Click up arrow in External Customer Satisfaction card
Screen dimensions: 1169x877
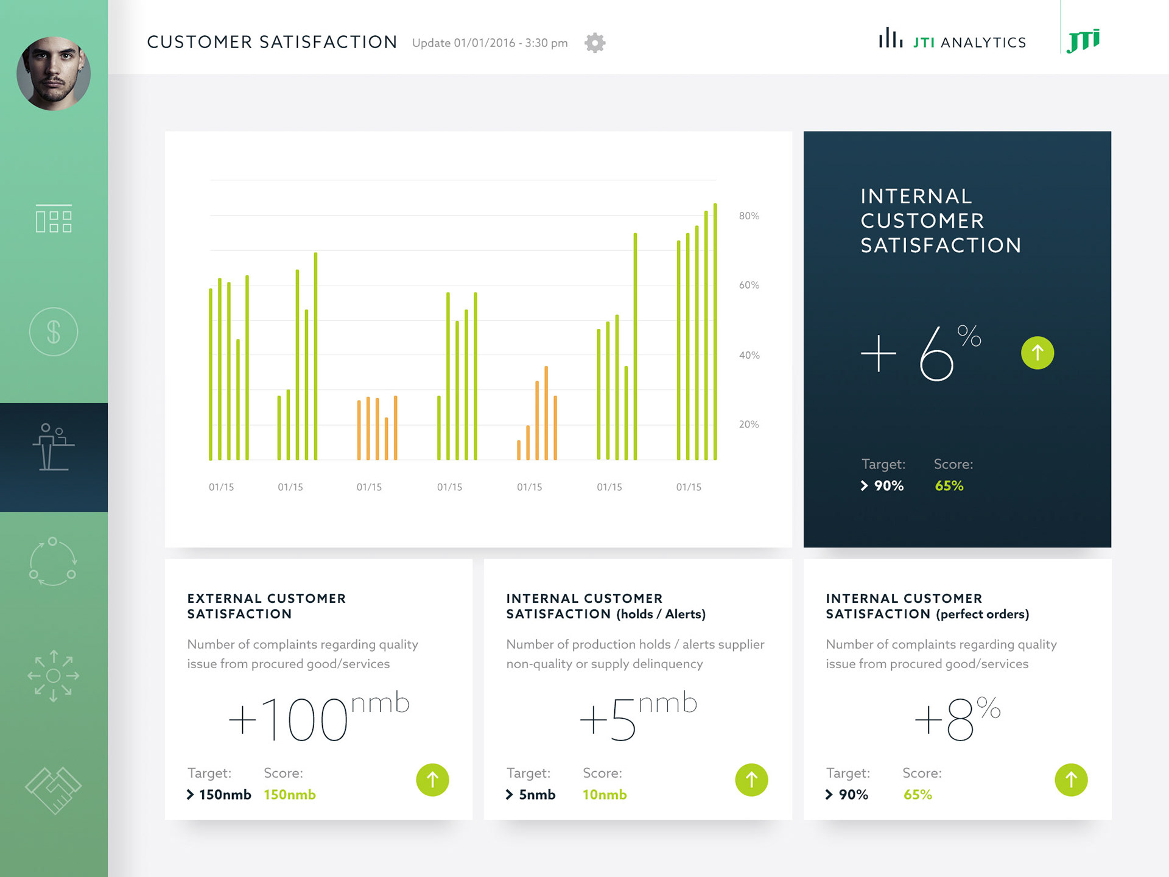tap(432, 780)
